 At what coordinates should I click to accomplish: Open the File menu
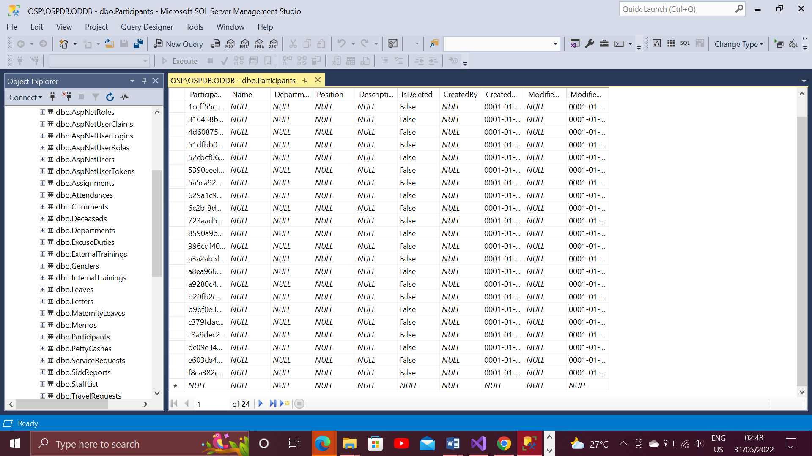click(12, 27)
